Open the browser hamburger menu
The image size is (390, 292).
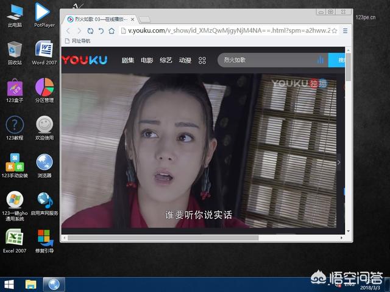346,31
